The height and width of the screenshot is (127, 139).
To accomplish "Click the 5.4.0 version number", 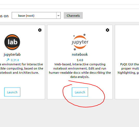I will pyautogui.click(x=80, y=60).
